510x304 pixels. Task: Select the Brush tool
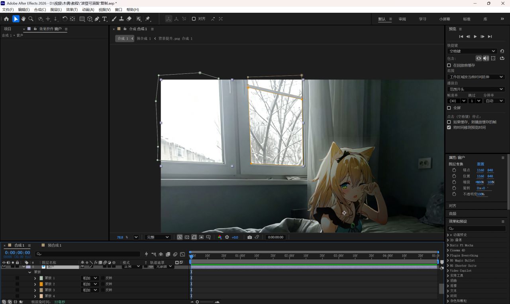coord(114,19)
